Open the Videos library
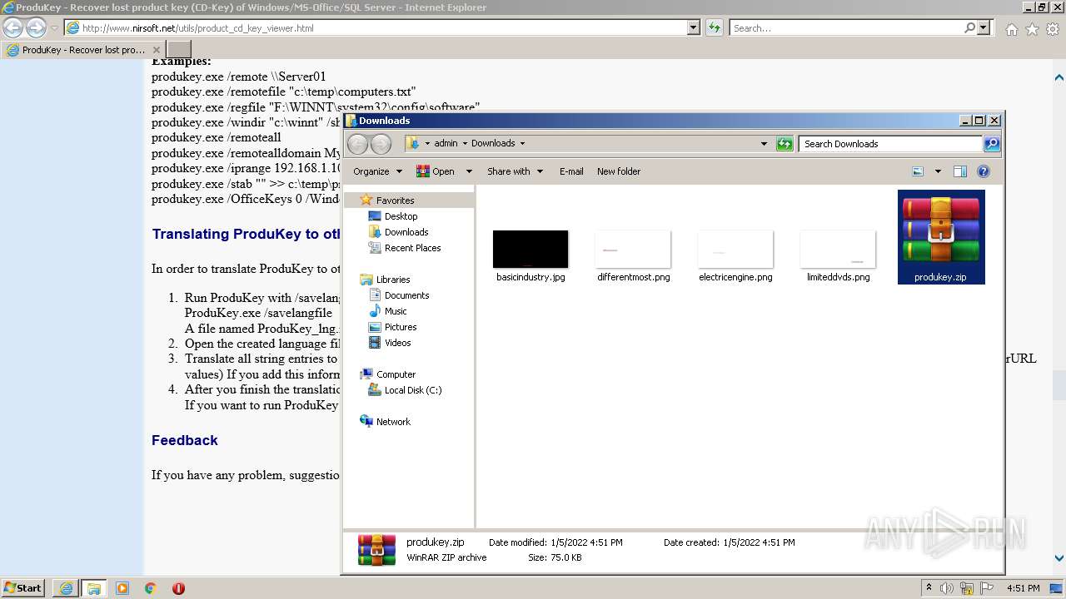This screenshot has height=599, width=1066. (x=397, y=343)
